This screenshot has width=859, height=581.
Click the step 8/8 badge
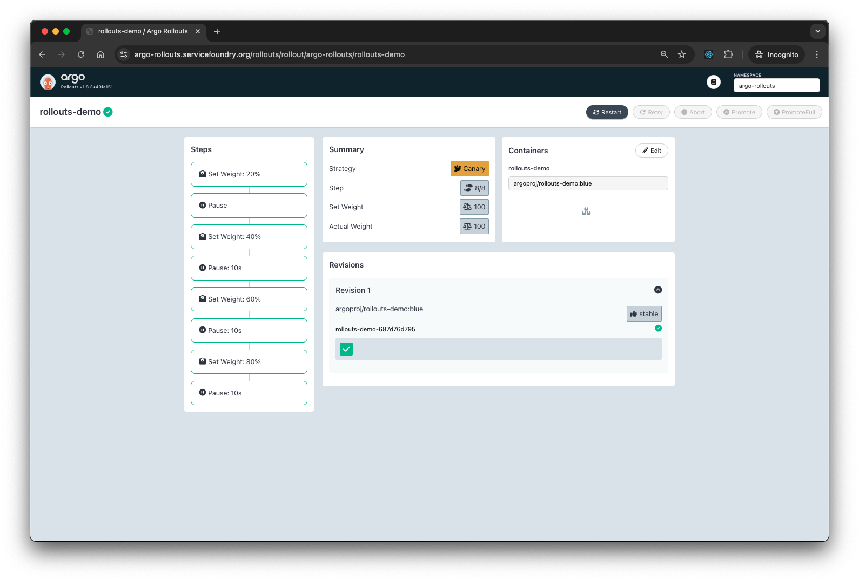(474, 188)
